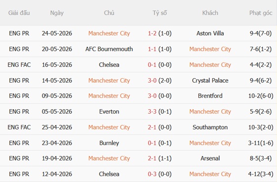Select the Tỷ số column header
This screenshot has width=277, height=182.
pyautogui.click(x=160, y=13)
